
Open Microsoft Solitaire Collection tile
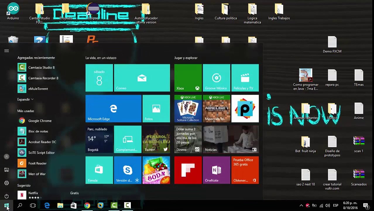tap(188, 108)
